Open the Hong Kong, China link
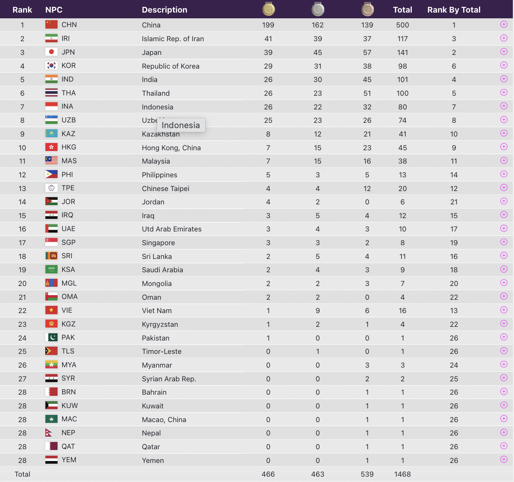The height and width of the screenshot is (482, 514). coord(171,148)
